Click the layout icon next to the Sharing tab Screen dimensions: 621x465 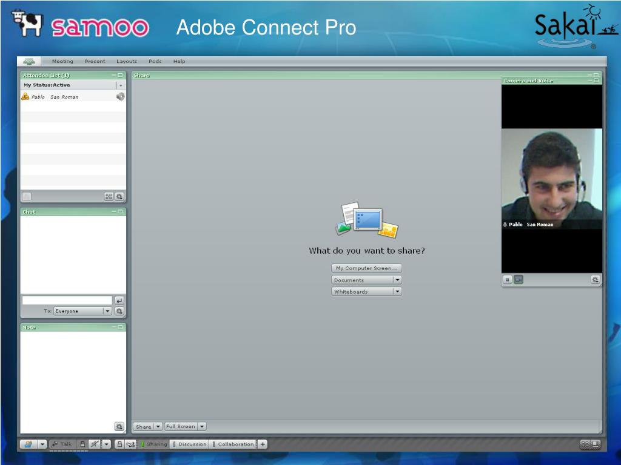coord(130,444)
